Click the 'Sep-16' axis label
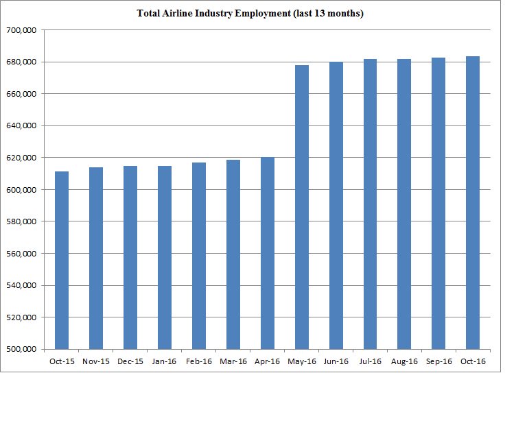Screen dimensions: 527x421 pos(439,361)
